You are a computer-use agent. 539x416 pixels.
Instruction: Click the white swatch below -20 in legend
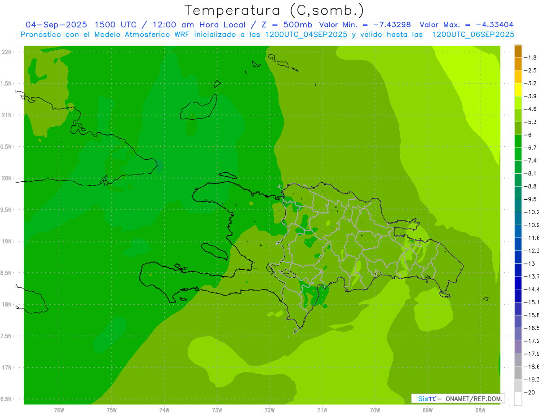[x=518, y=399]
